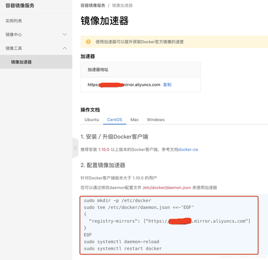Click 复制 to copy accelerator address
This screenshot has width=268, height=260.
[x=167, y=85]
